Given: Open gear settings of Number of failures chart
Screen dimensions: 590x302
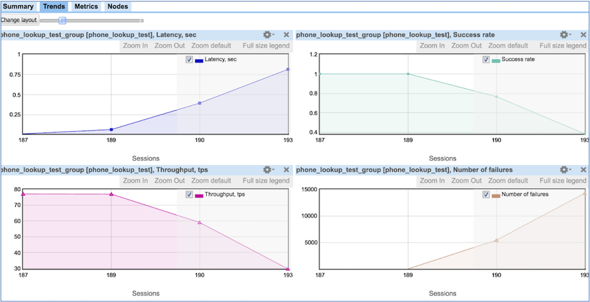Looking at the screenshot, I should pyautogui.click(x=565, y=170).
